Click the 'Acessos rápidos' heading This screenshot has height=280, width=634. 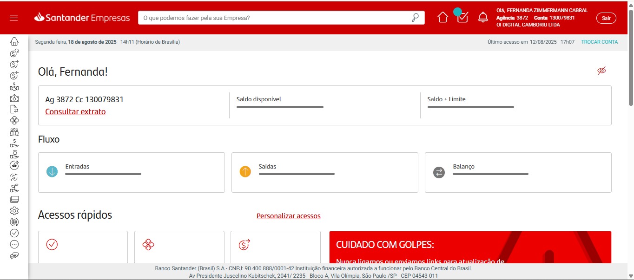pos(75,215)
